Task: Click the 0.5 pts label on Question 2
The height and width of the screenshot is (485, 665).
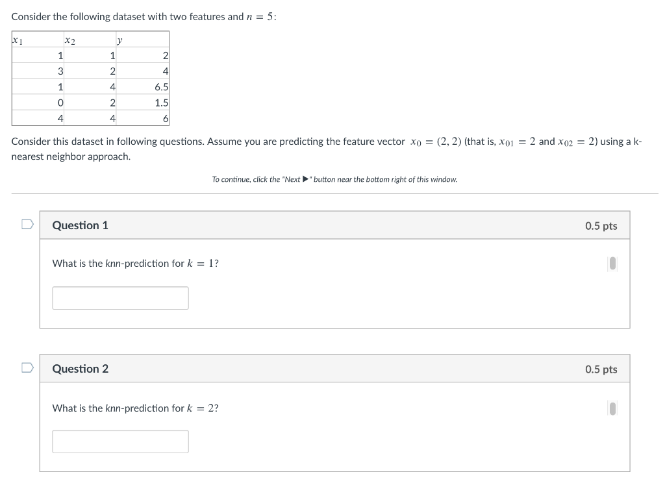Action: [x=601, y=368]
